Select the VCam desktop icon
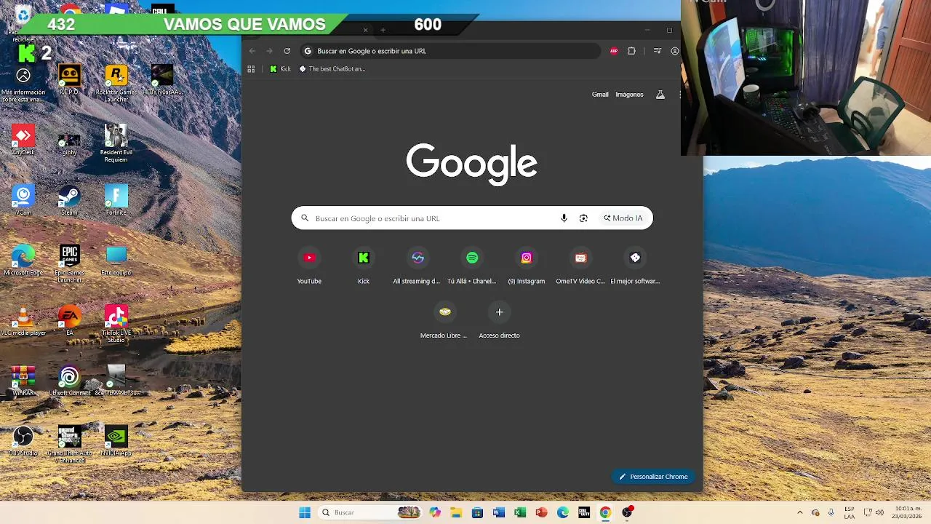The width and height of the screenshot is (931, 524). [23, 200]
